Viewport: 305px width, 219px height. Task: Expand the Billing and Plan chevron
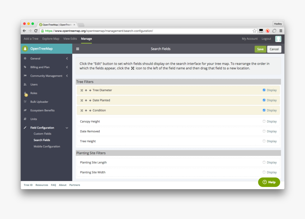coord(67,67)
